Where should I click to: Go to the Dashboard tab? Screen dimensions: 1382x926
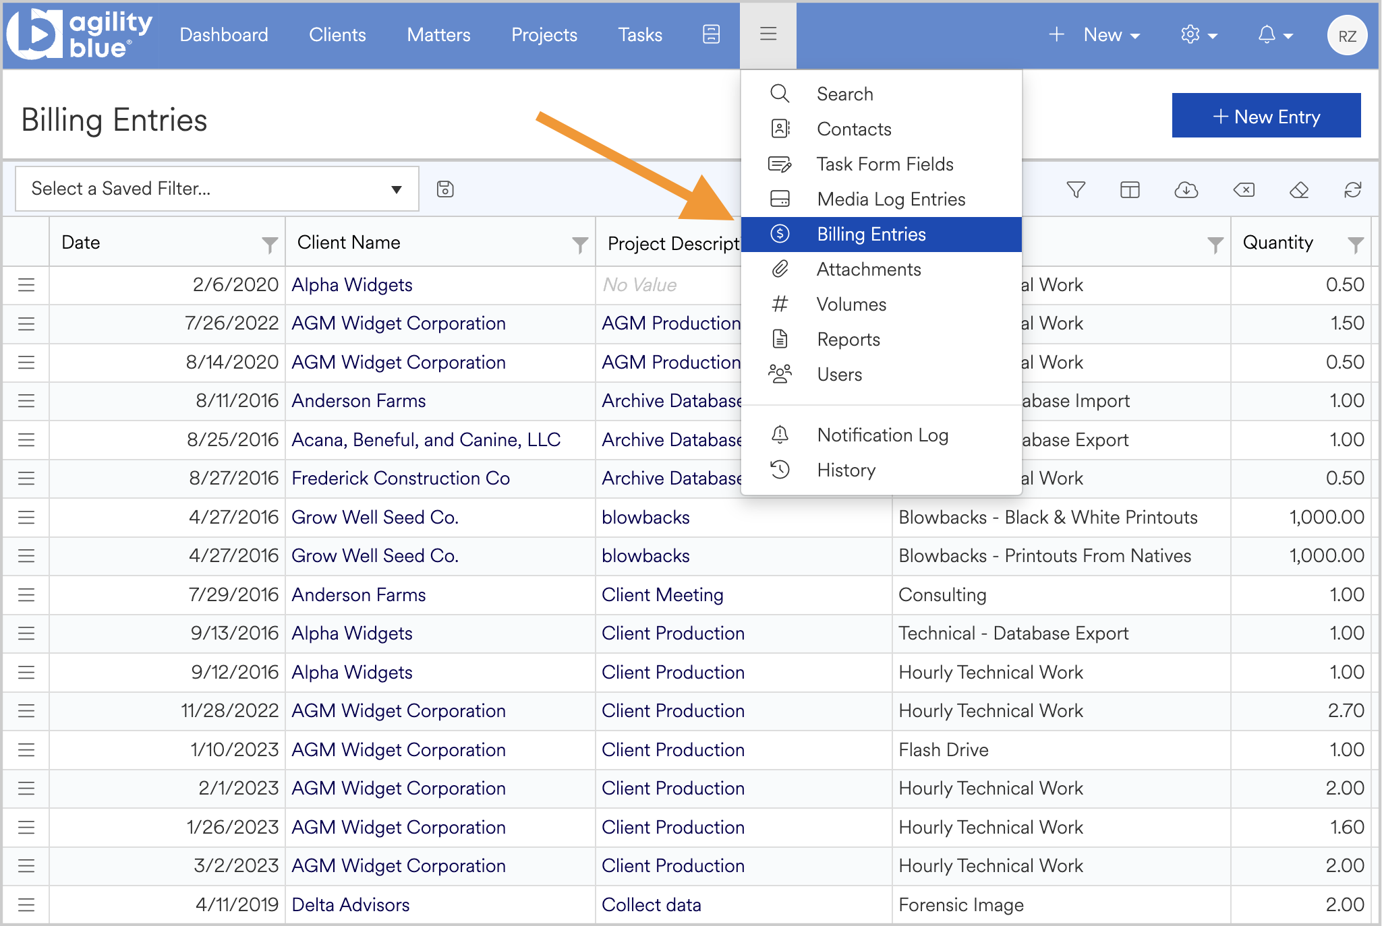(x=224, y=35)
